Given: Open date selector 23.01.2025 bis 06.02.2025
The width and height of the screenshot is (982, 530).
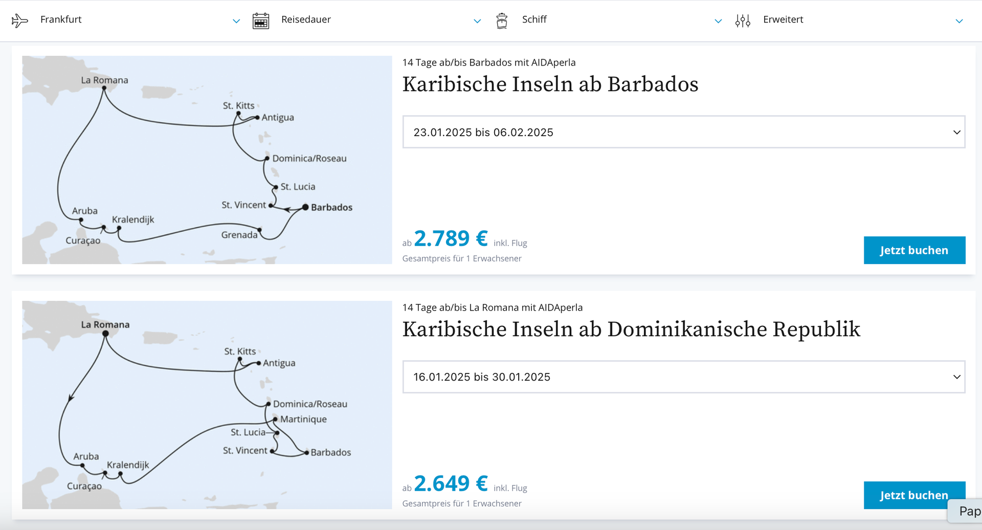Looking at the screenshot, I should (x=684, y=132).
